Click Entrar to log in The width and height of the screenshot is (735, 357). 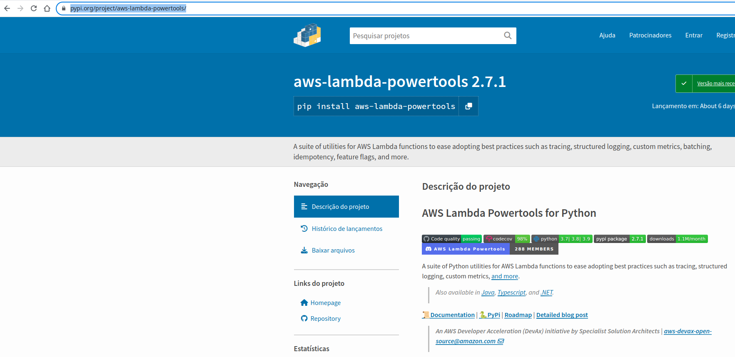694,35
